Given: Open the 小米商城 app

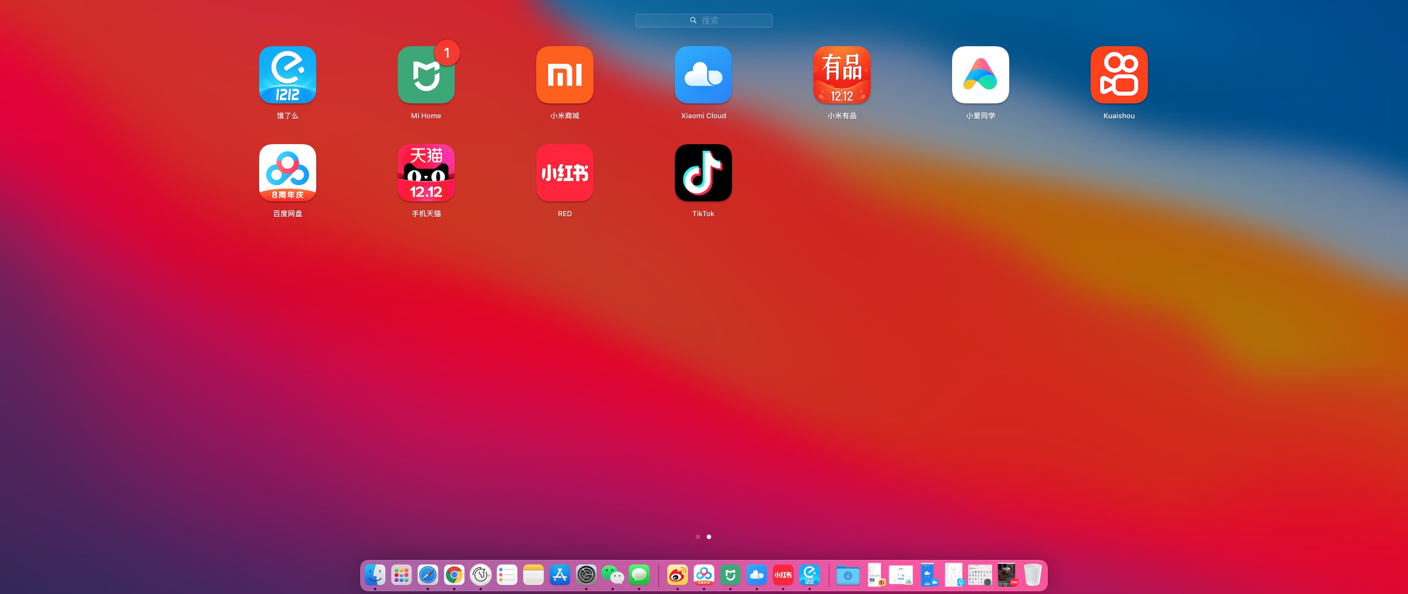Looking at the screenshot, I should (564, 75).
